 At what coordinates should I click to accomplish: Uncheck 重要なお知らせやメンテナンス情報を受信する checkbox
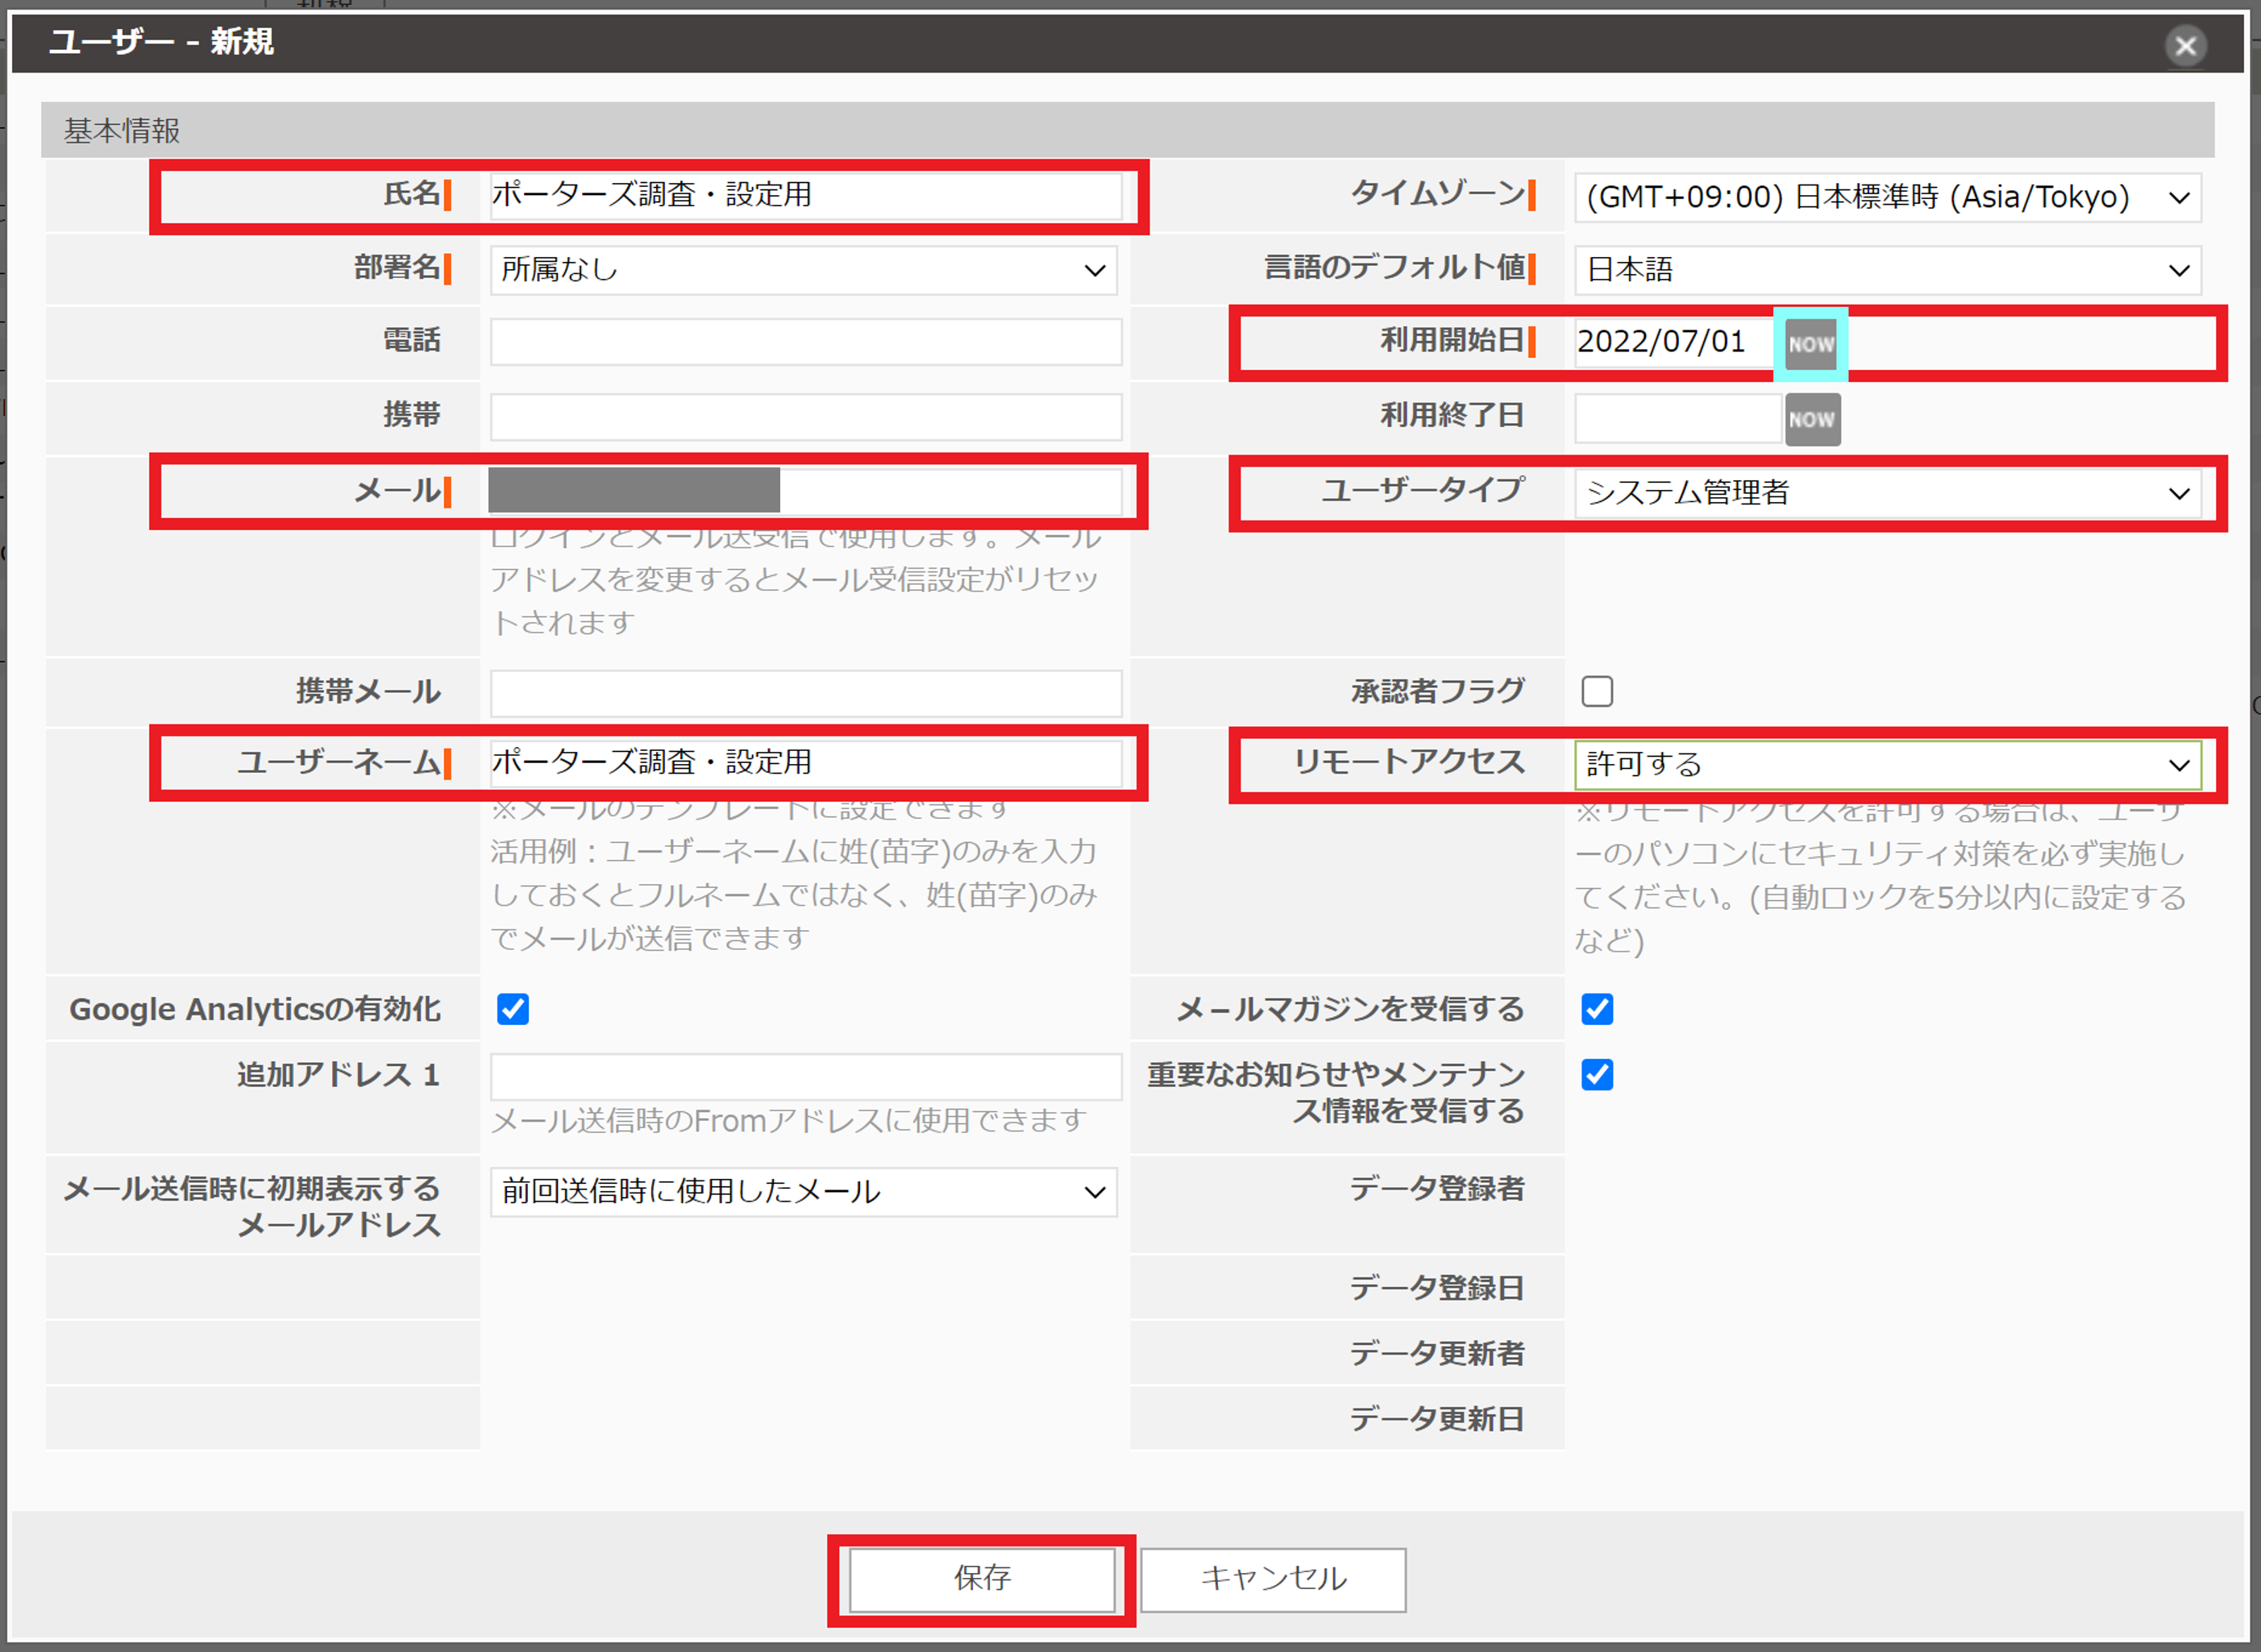[1597, 1075]
